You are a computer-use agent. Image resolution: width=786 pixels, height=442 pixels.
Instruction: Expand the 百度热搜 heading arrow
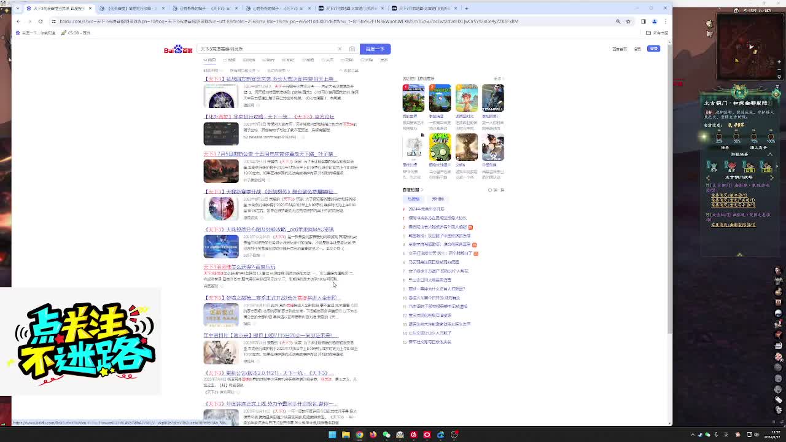[x=422, y=190]
